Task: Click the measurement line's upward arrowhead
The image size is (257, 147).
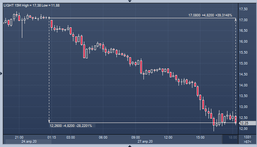Action: (235, 20)
